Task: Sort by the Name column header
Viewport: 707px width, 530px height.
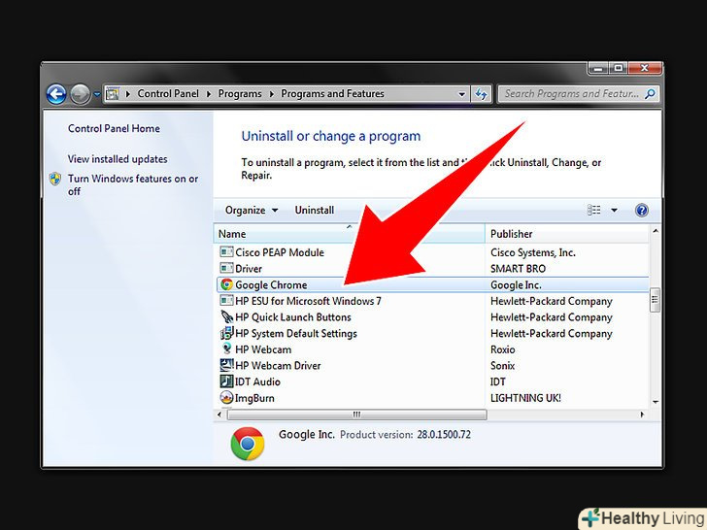Action: [350, 234]
